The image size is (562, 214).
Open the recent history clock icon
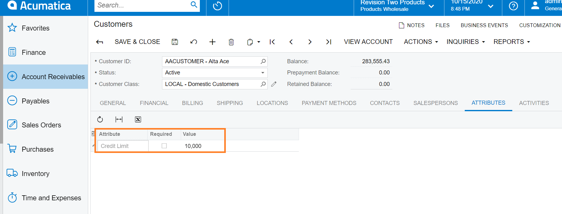(217, 6)
